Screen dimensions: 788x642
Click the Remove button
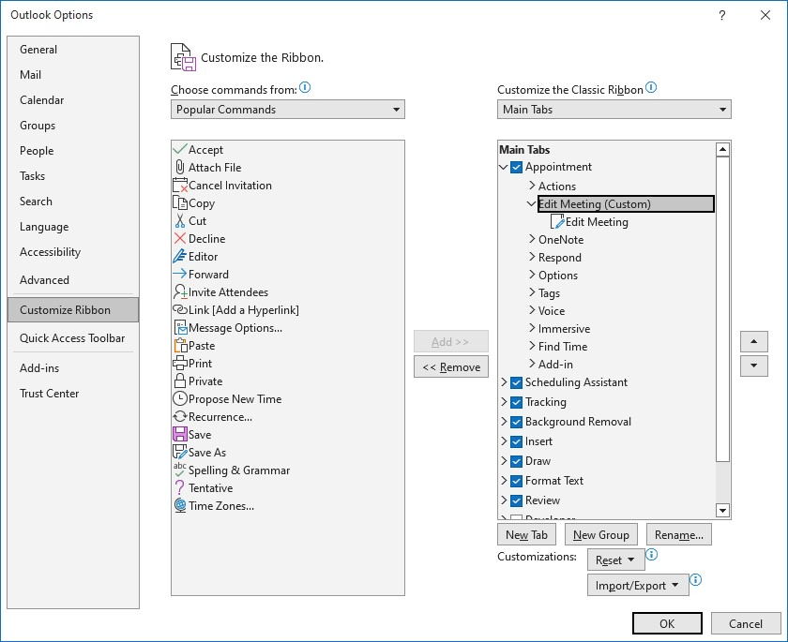click(451, 367)
